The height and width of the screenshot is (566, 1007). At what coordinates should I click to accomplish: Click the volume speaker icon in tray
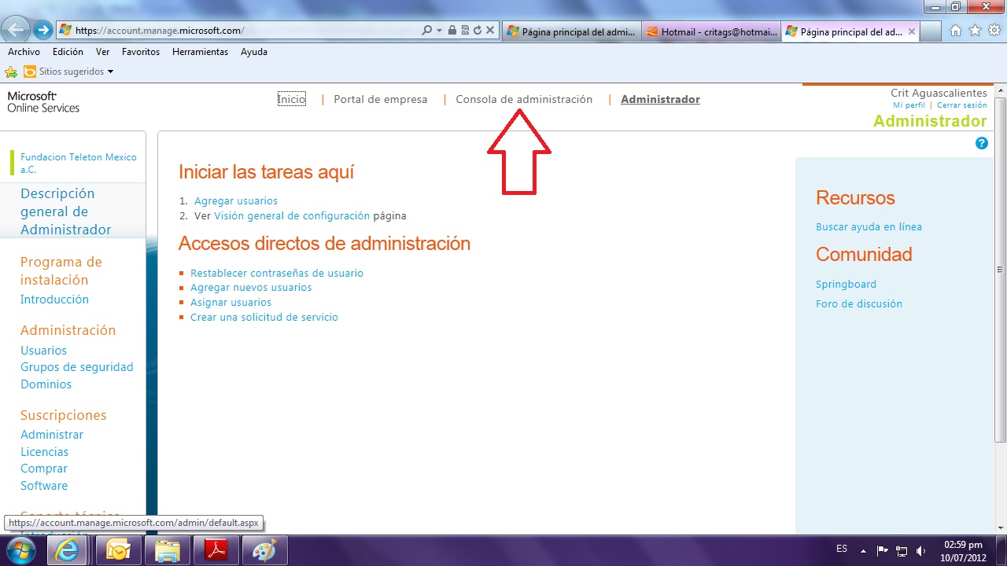(921, 550)
